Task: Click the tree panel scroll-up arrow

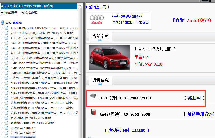Action: (80, 5)
